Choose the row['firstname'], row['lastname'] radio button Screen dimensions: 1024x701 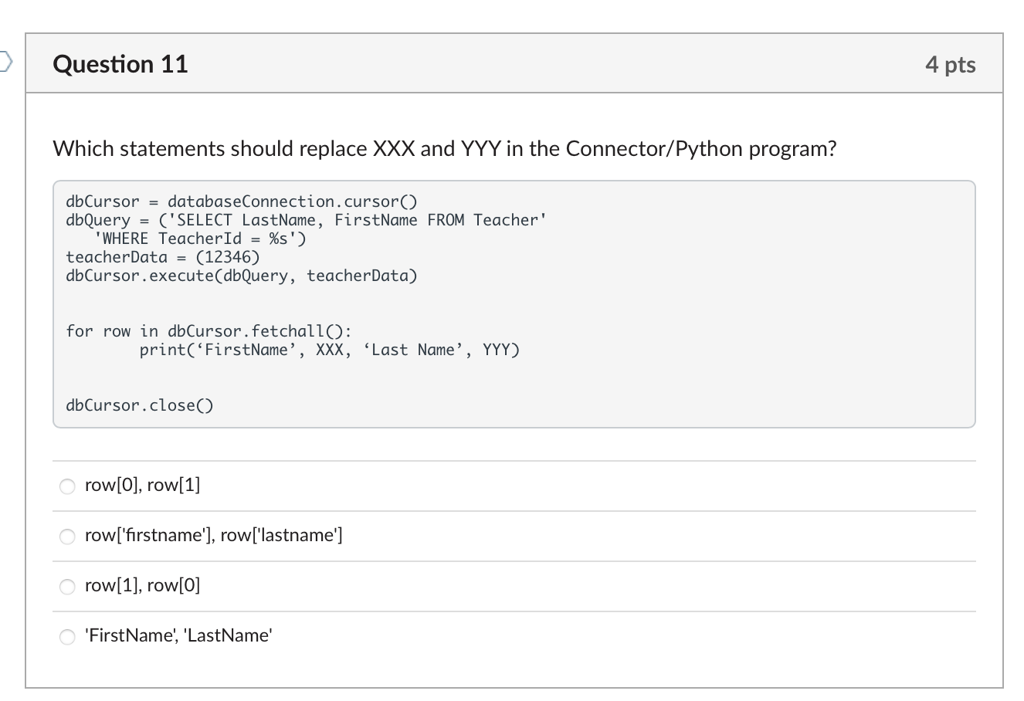click(68, 537)
